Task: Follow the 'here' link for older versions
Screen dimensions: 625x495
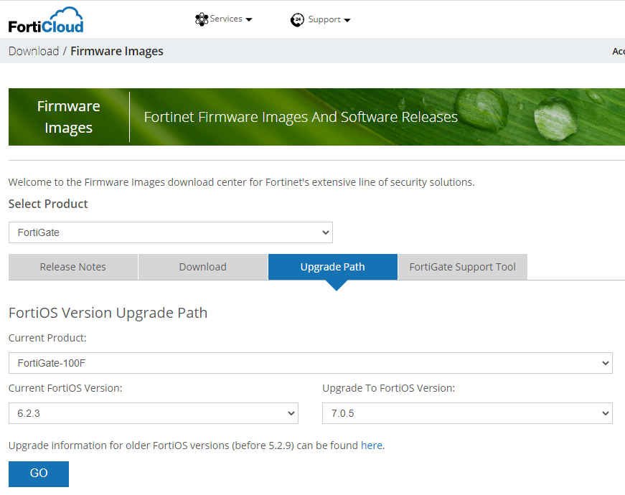Action: coord(372,445)
